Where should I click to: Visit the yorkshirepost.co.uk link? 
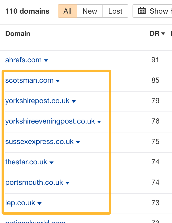(37, 101)
